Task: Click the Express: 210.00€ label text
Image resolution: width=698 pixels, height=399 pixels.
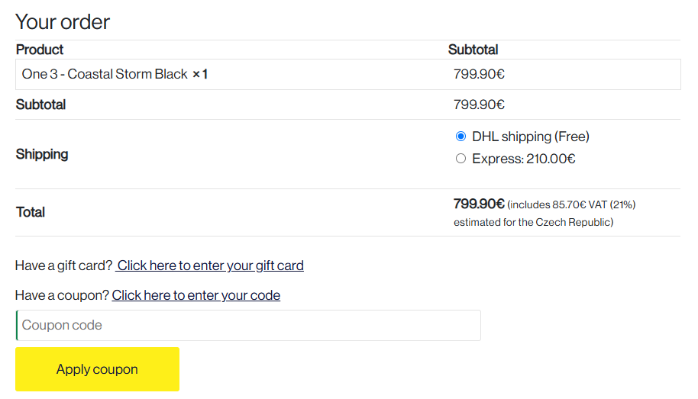Action: [524, 159]
